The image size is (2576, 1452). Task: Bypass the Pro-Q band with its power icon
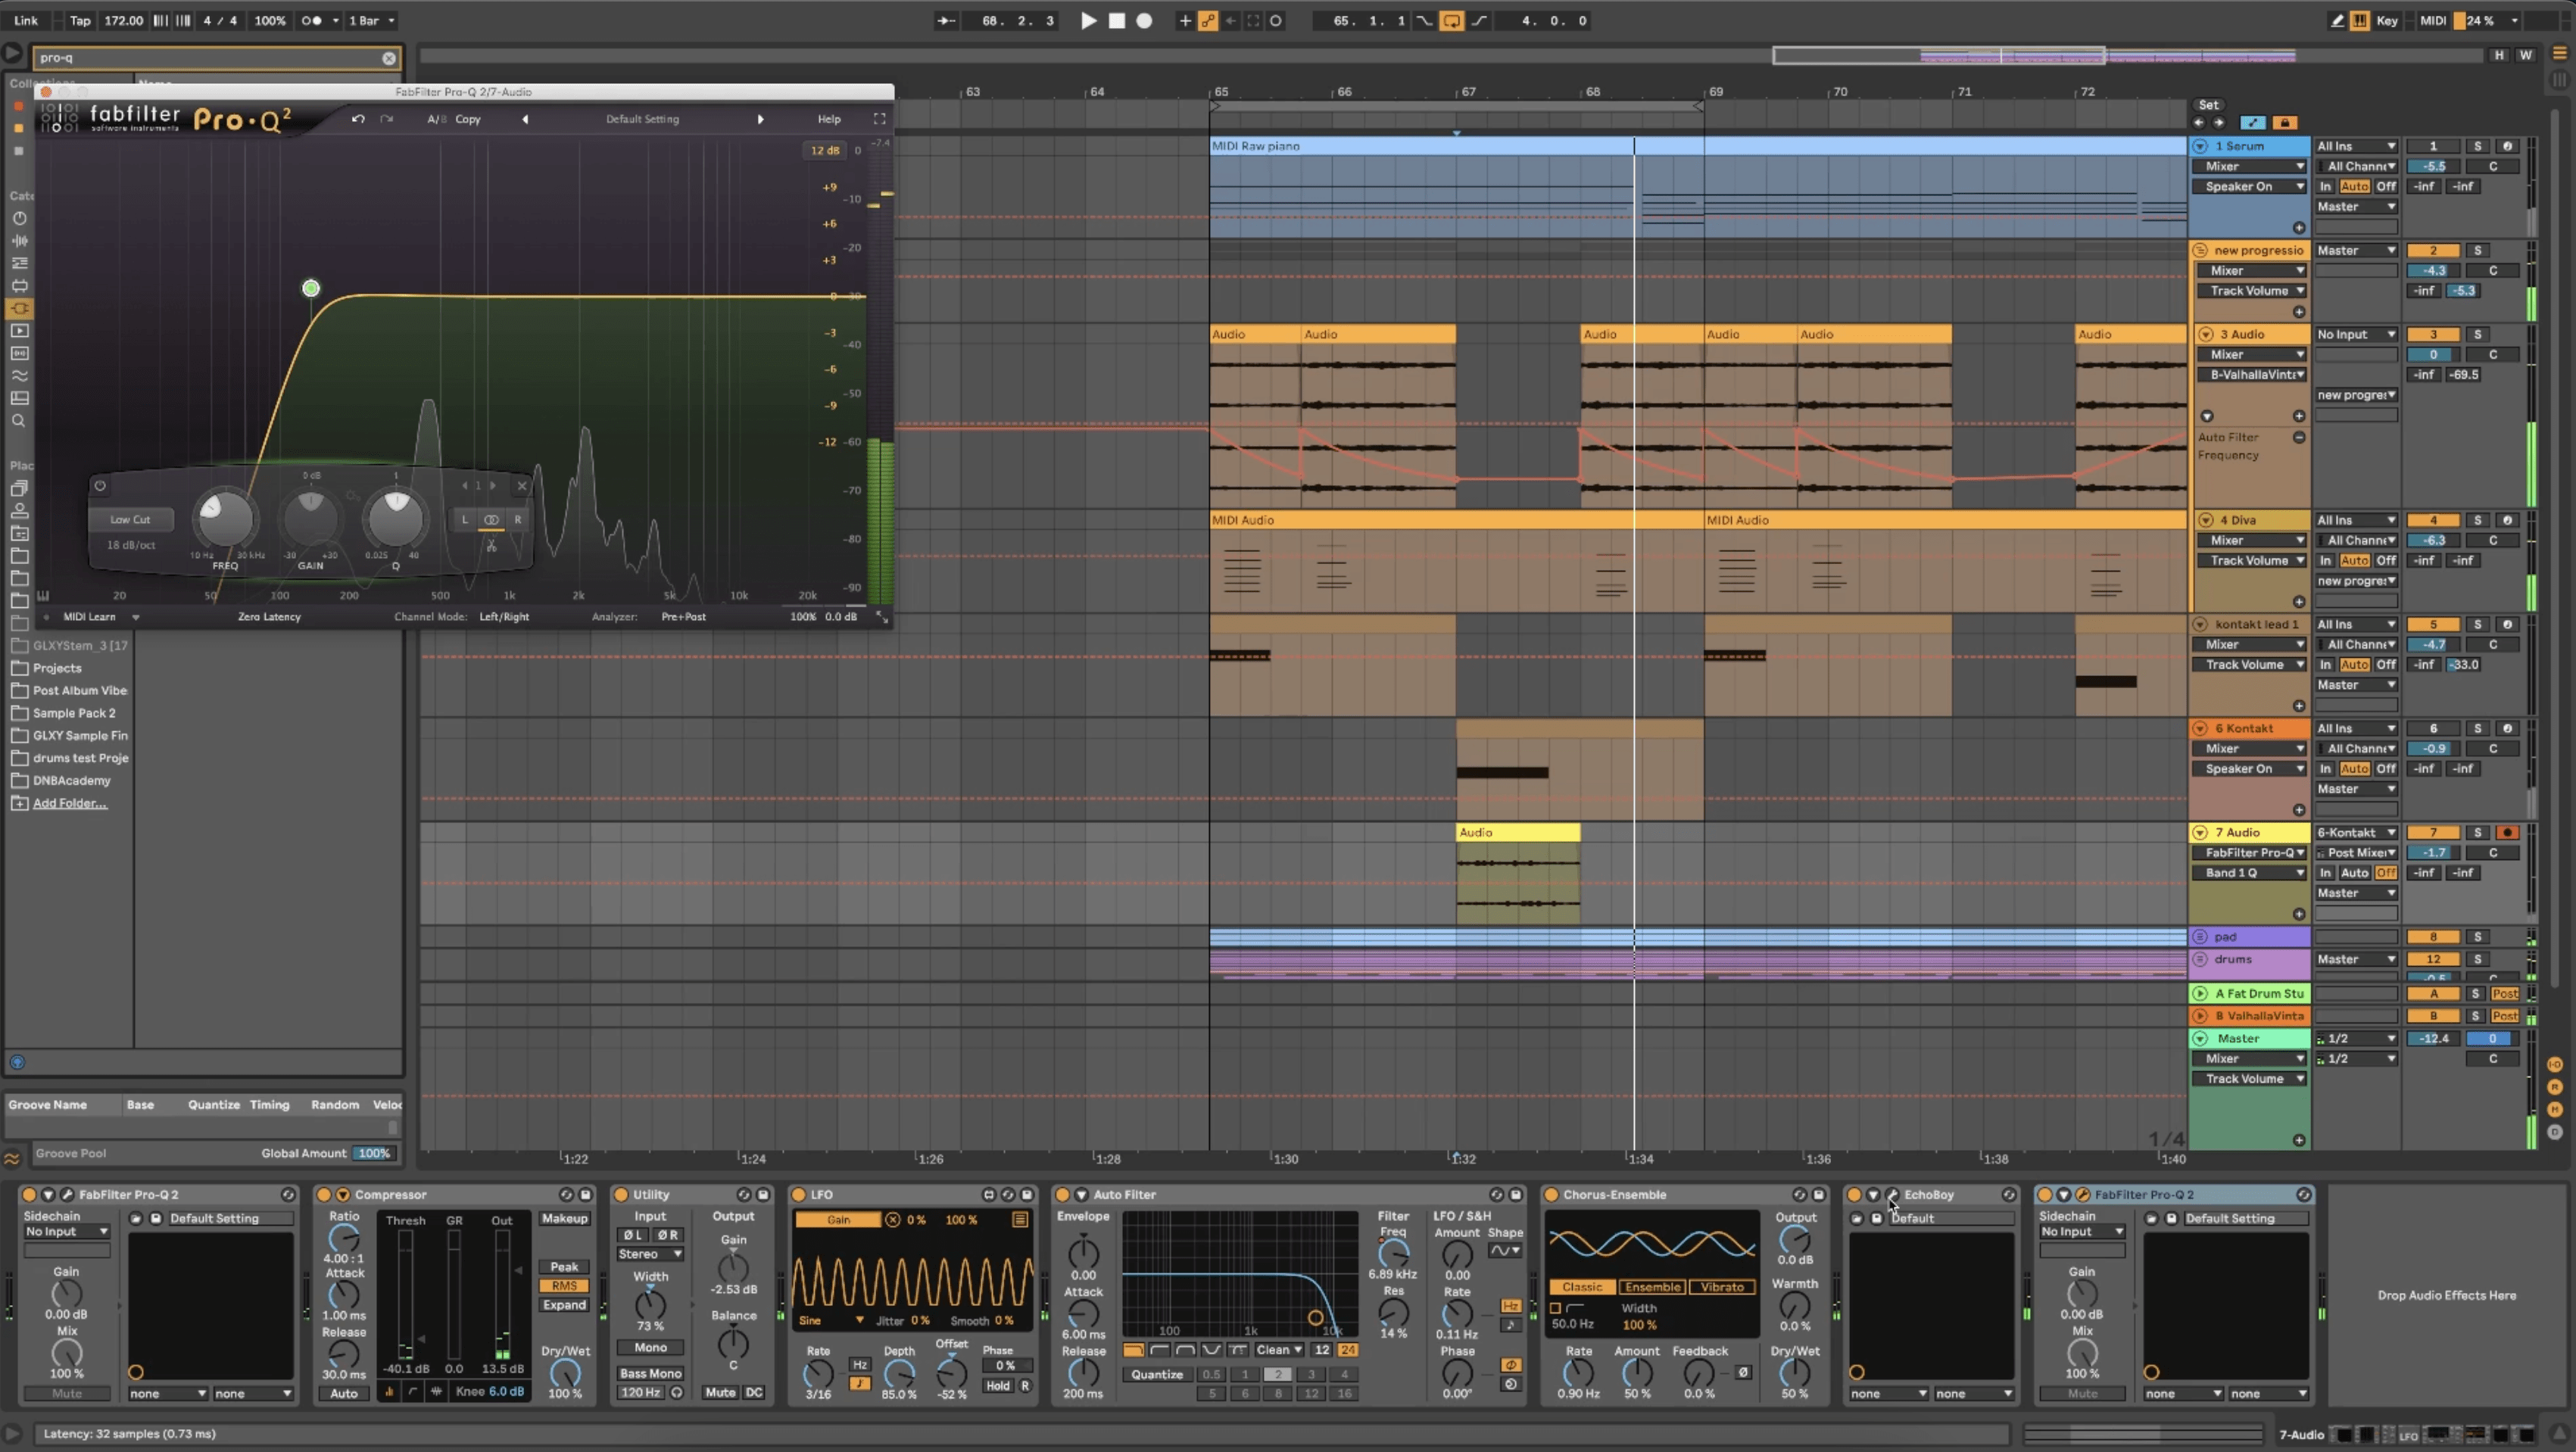coord(100,486)
